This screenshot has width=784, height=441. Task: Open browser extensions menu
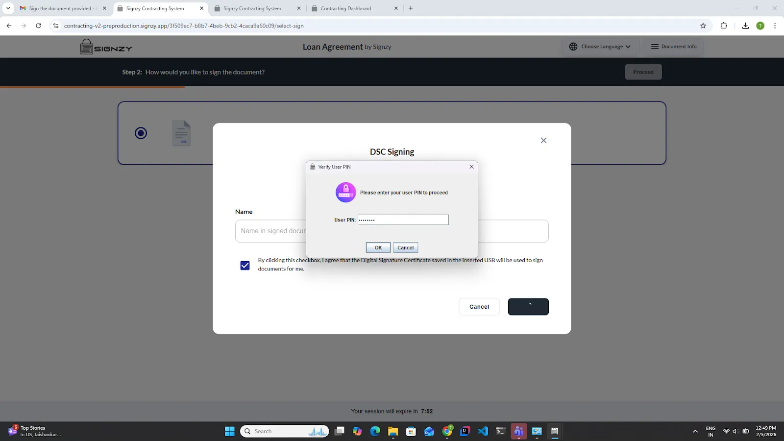pyautogui.click(x=724, y=25)
